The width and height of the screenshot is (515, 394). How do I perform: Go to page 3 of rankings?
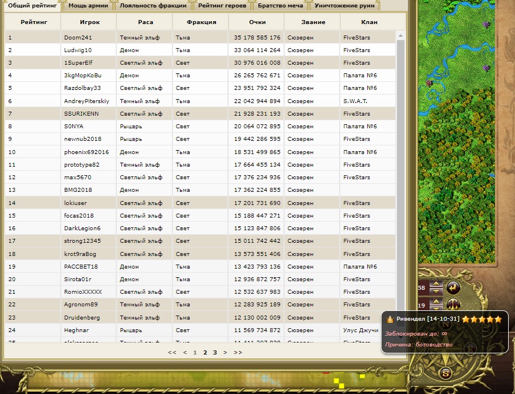pyautogui.click(x=215, y=353)
